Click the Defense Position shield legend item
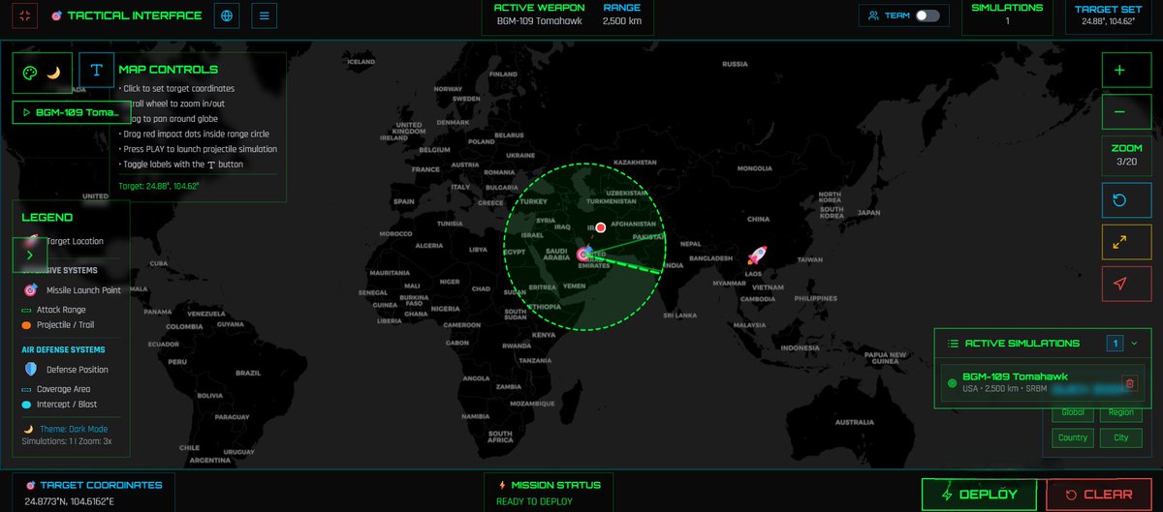The height and width of the screenshot is (512, 1163). [x=66, y=370]
